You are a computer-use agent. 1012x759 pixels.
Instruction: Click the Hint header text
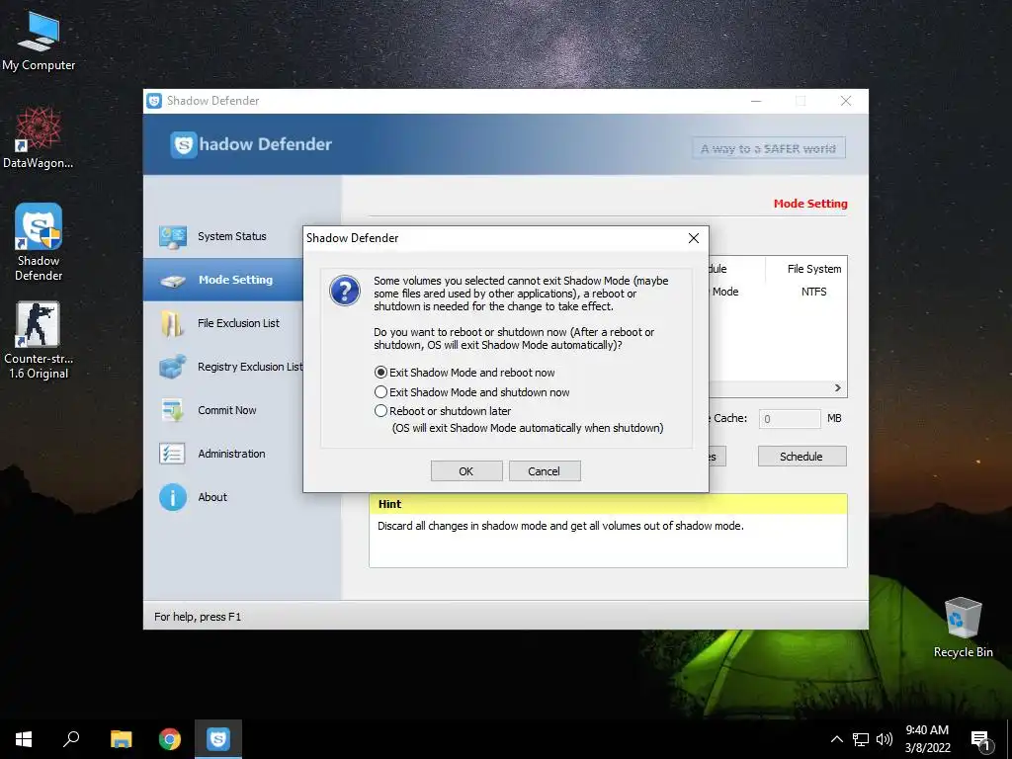click(x=389, y=504)
